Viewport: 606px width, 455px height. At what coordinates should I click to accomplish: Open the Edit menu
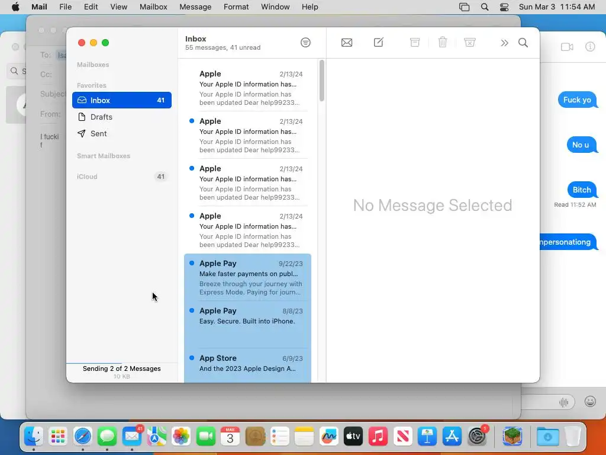coord(91,7)
